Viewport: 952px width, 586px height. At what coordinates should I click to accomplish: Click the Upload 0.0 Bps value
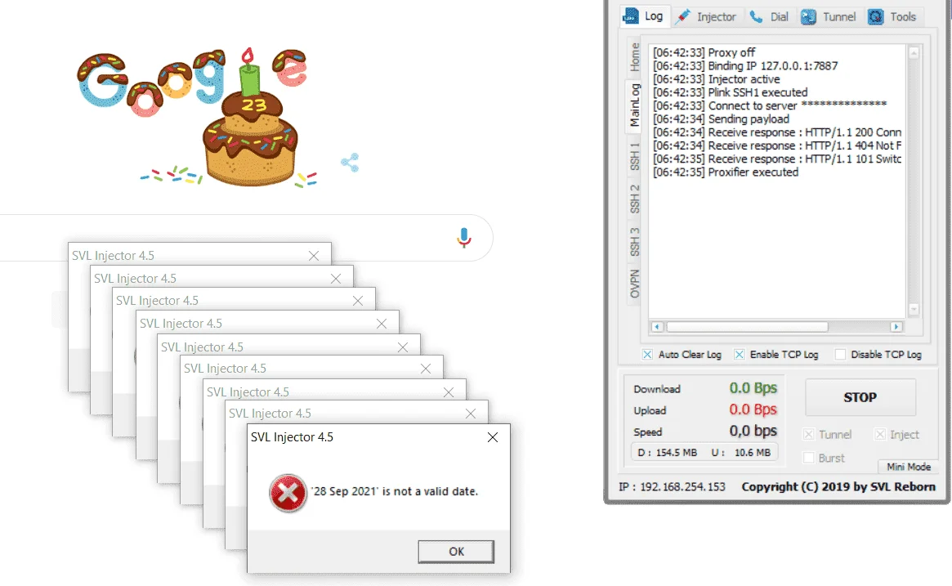pyautogui.click(x=753, y=410)
